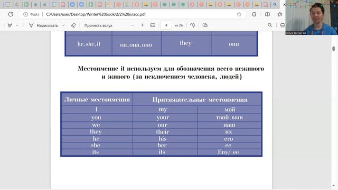This screenshot has height=190, width=338.
Task: Click the 'Личные местоимения' header cell
Action: coord(97,100)
